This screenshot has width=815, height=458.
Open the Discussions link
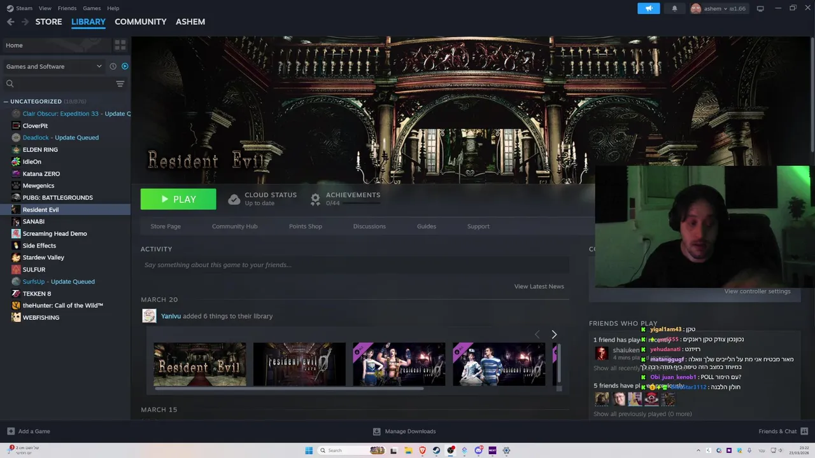point(369,226)
